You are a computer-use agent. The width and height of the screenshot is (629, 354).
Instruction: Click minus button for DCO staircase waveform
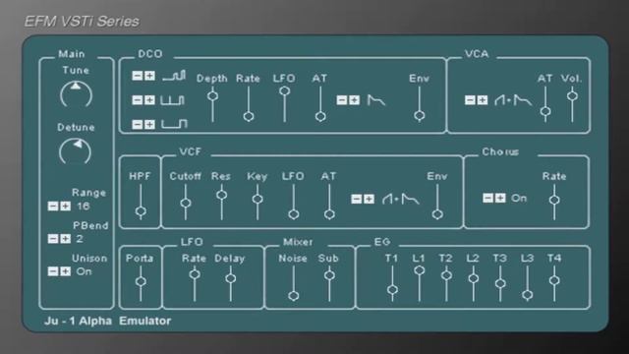pos(138,76)
